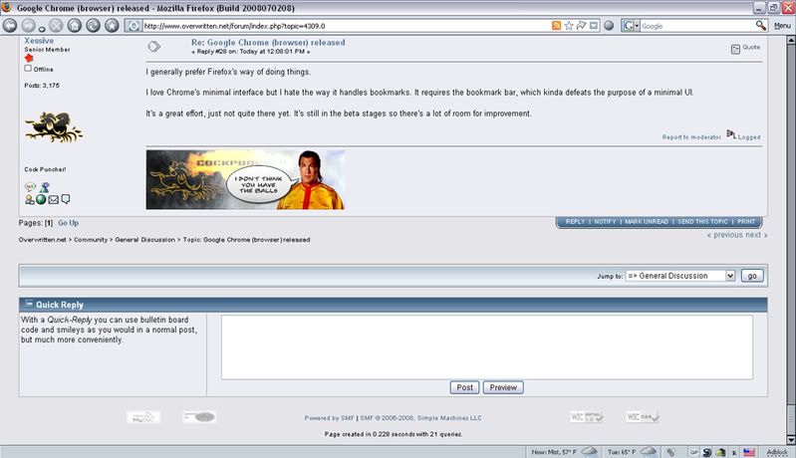Image resolution: width=796 pixels, height=458 pixels.
Task: Focus the address bar URL field
Action: pyautogui.click(x=346, y=26)
